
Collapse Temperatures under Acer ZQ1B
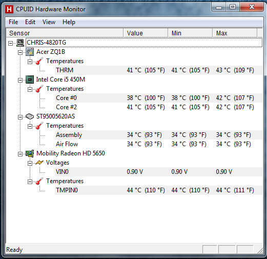tap(30, 62)
